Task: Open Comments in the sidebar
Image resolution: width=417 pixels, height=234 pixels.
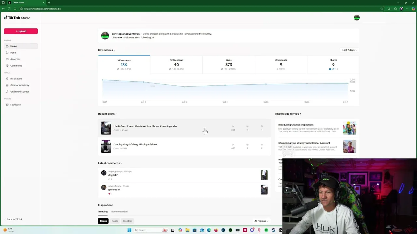Action: click(21, 66)
